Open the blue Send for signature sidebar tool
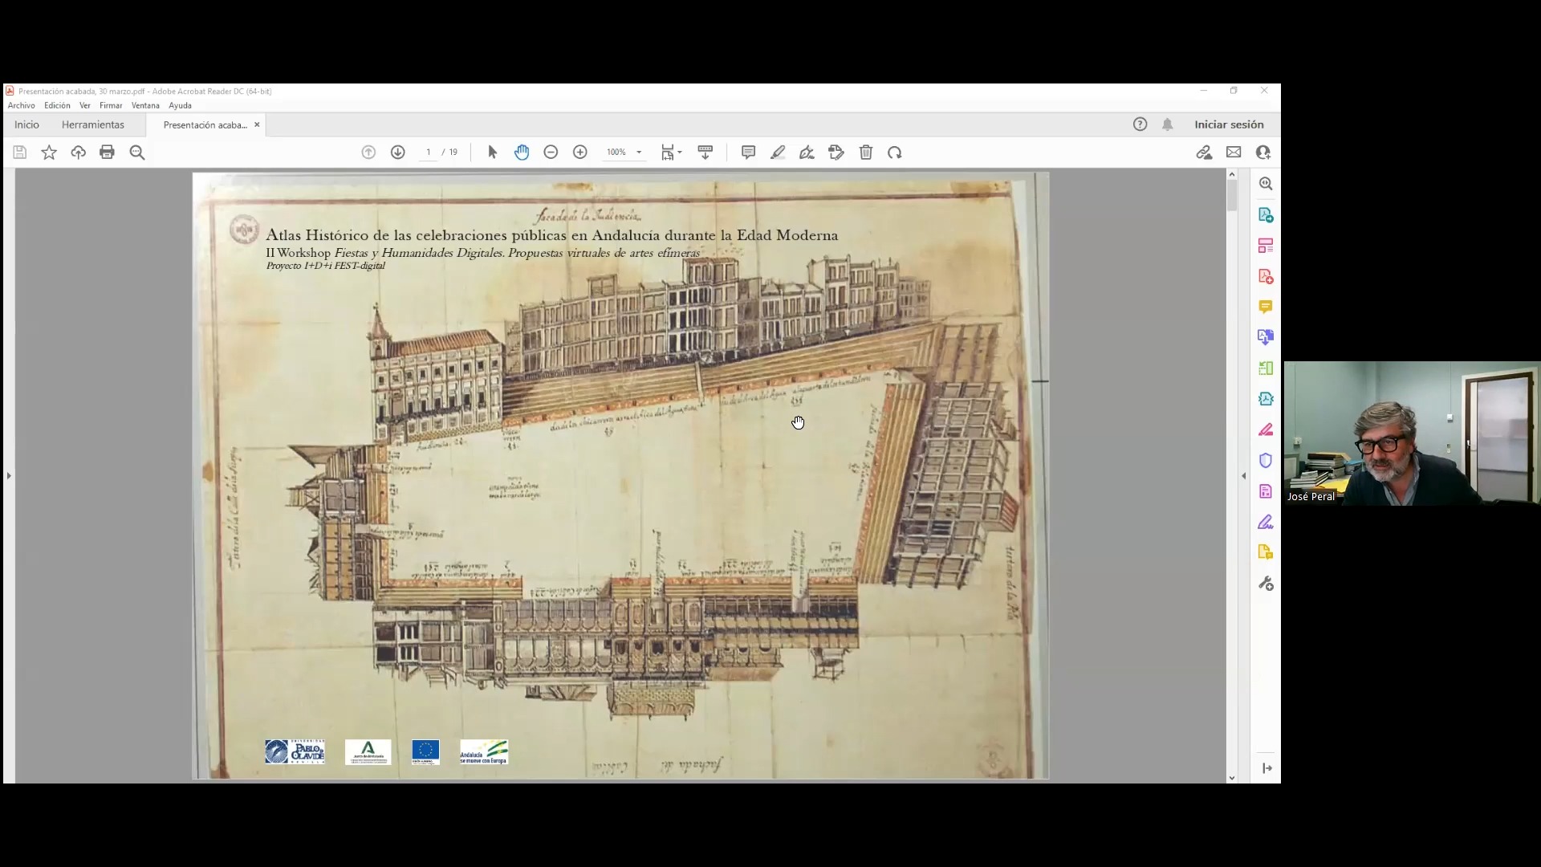Screen dimensions: 1541x867 pyautogui.click(x=1266, y=399)
